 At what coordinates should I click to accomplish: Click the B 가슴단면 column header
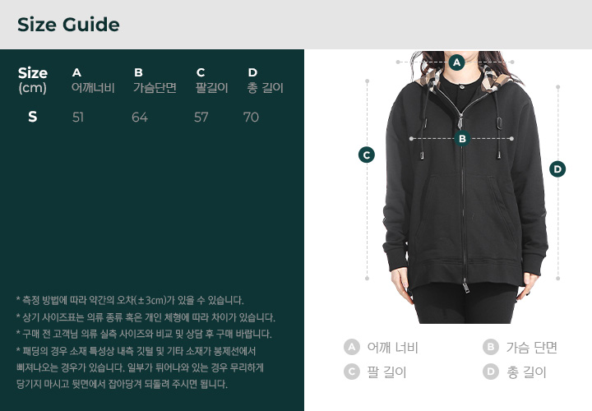[155, 81]
